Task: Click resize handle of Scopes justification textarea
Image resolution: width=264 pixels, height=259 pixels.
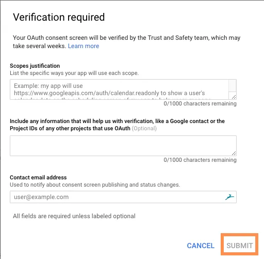Action: point(234,97)
